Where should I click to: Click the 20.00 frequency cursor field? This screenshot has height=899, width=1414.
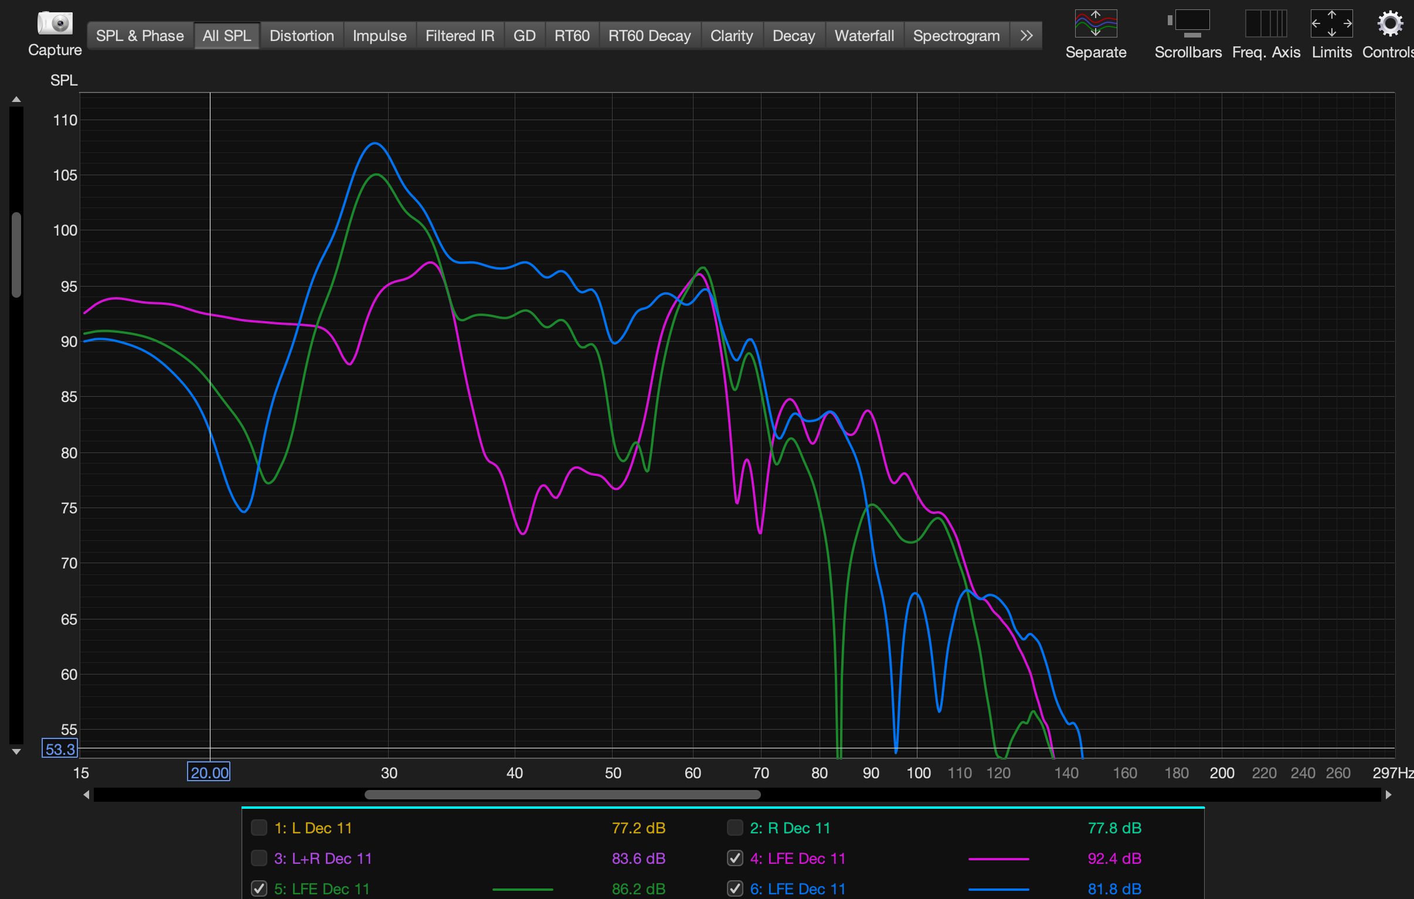[x=209, y=772]
